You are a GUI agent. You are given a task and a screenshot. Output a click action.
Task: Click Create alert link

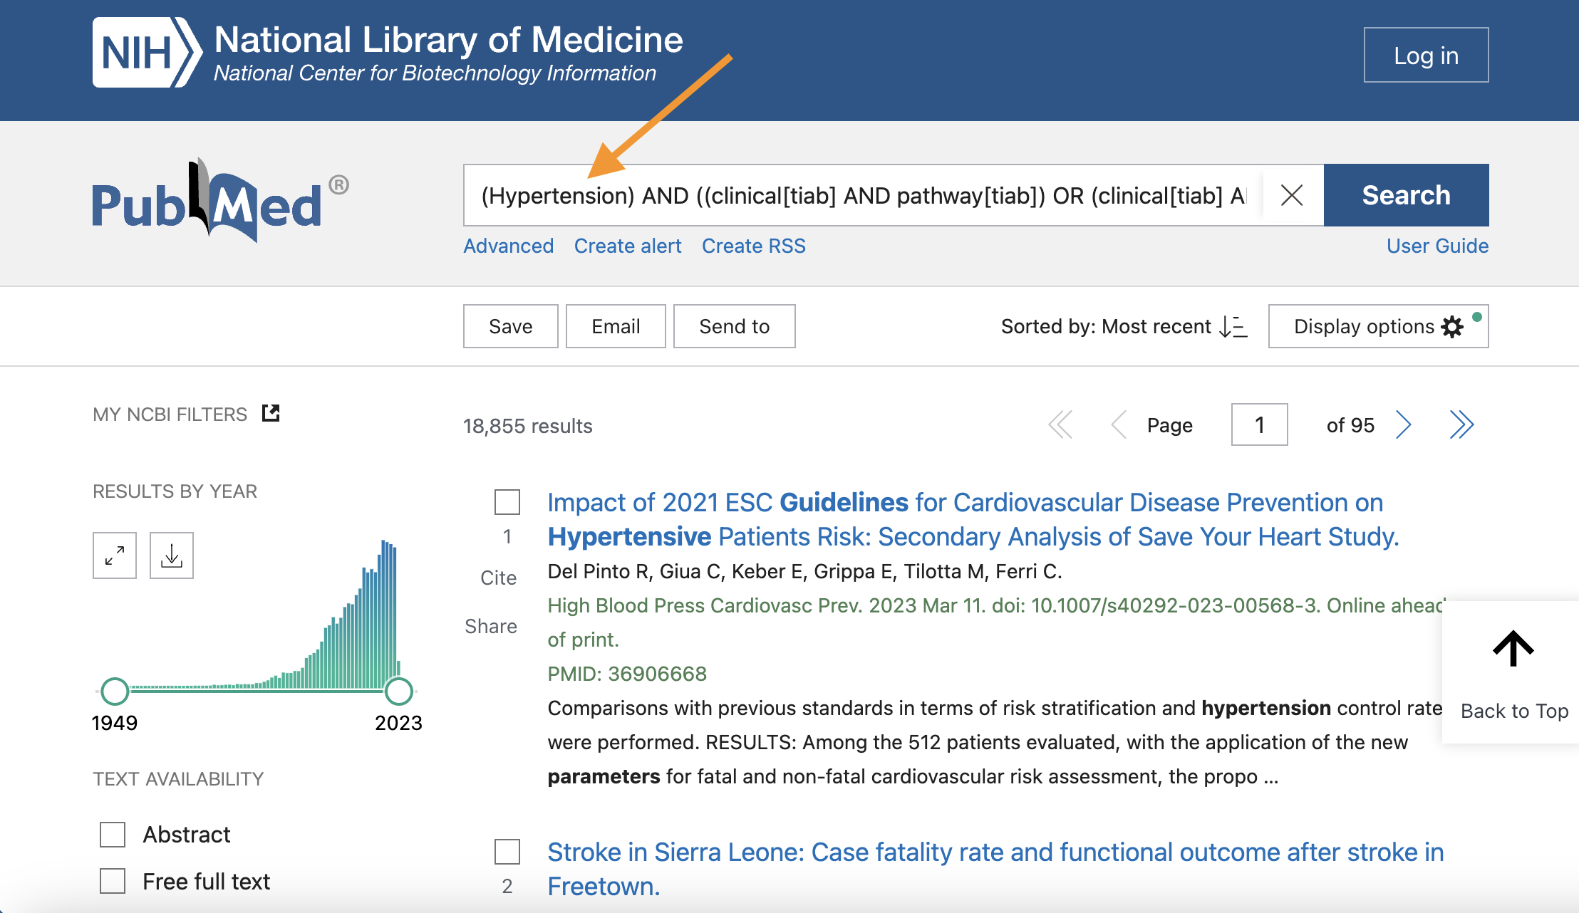[x=627, y=246]
